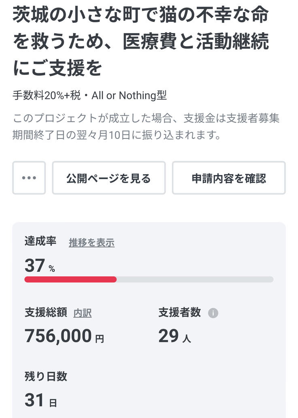Select the project title heading about 茨城
This screenshot has height=418, width=298.
click(x=141, y=42)
